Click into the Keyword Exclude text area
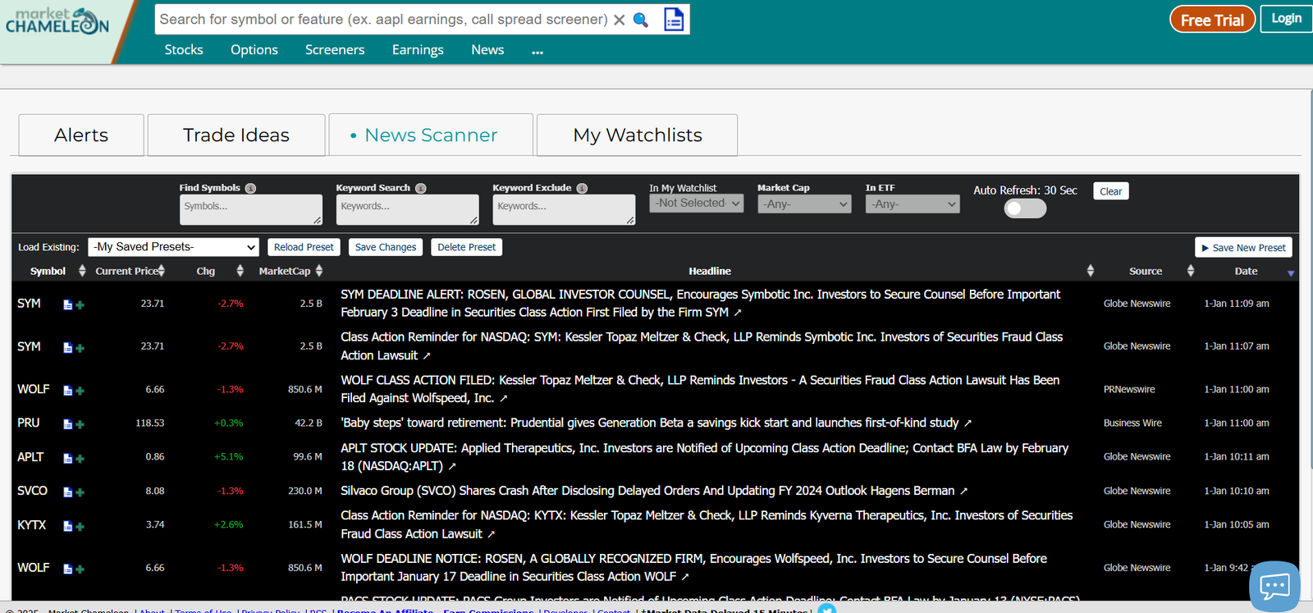Screen dimensions: 1313x613 tap(564, 209)
